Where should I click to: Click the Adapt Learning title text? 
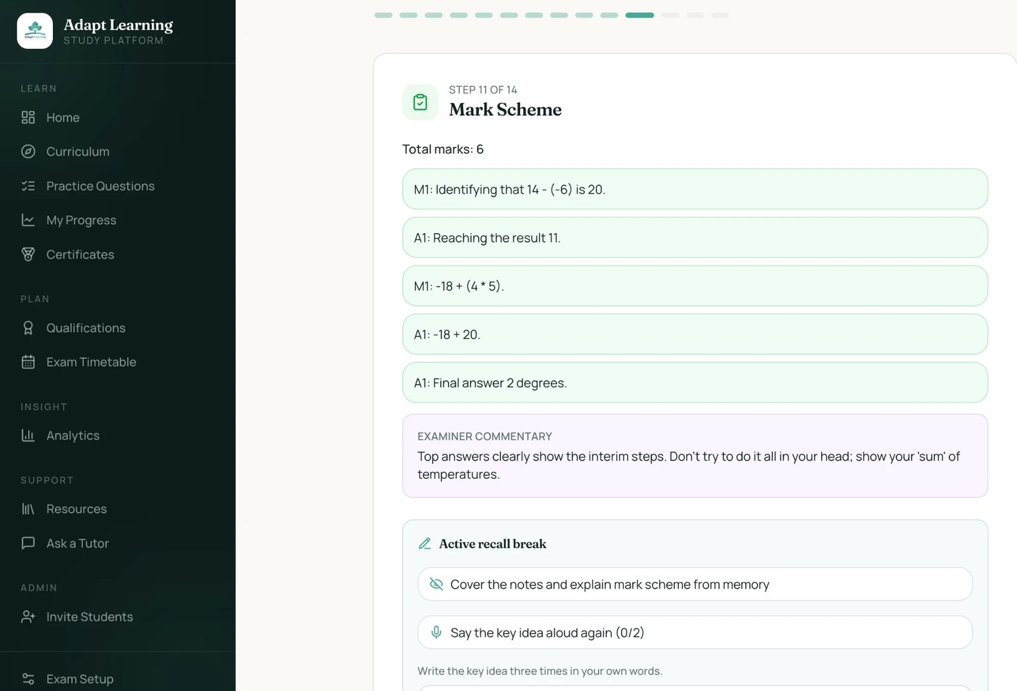(118, 25)
